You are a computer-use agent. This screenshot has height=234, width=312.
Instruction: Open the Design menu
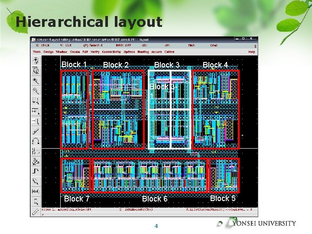(49, 52)
